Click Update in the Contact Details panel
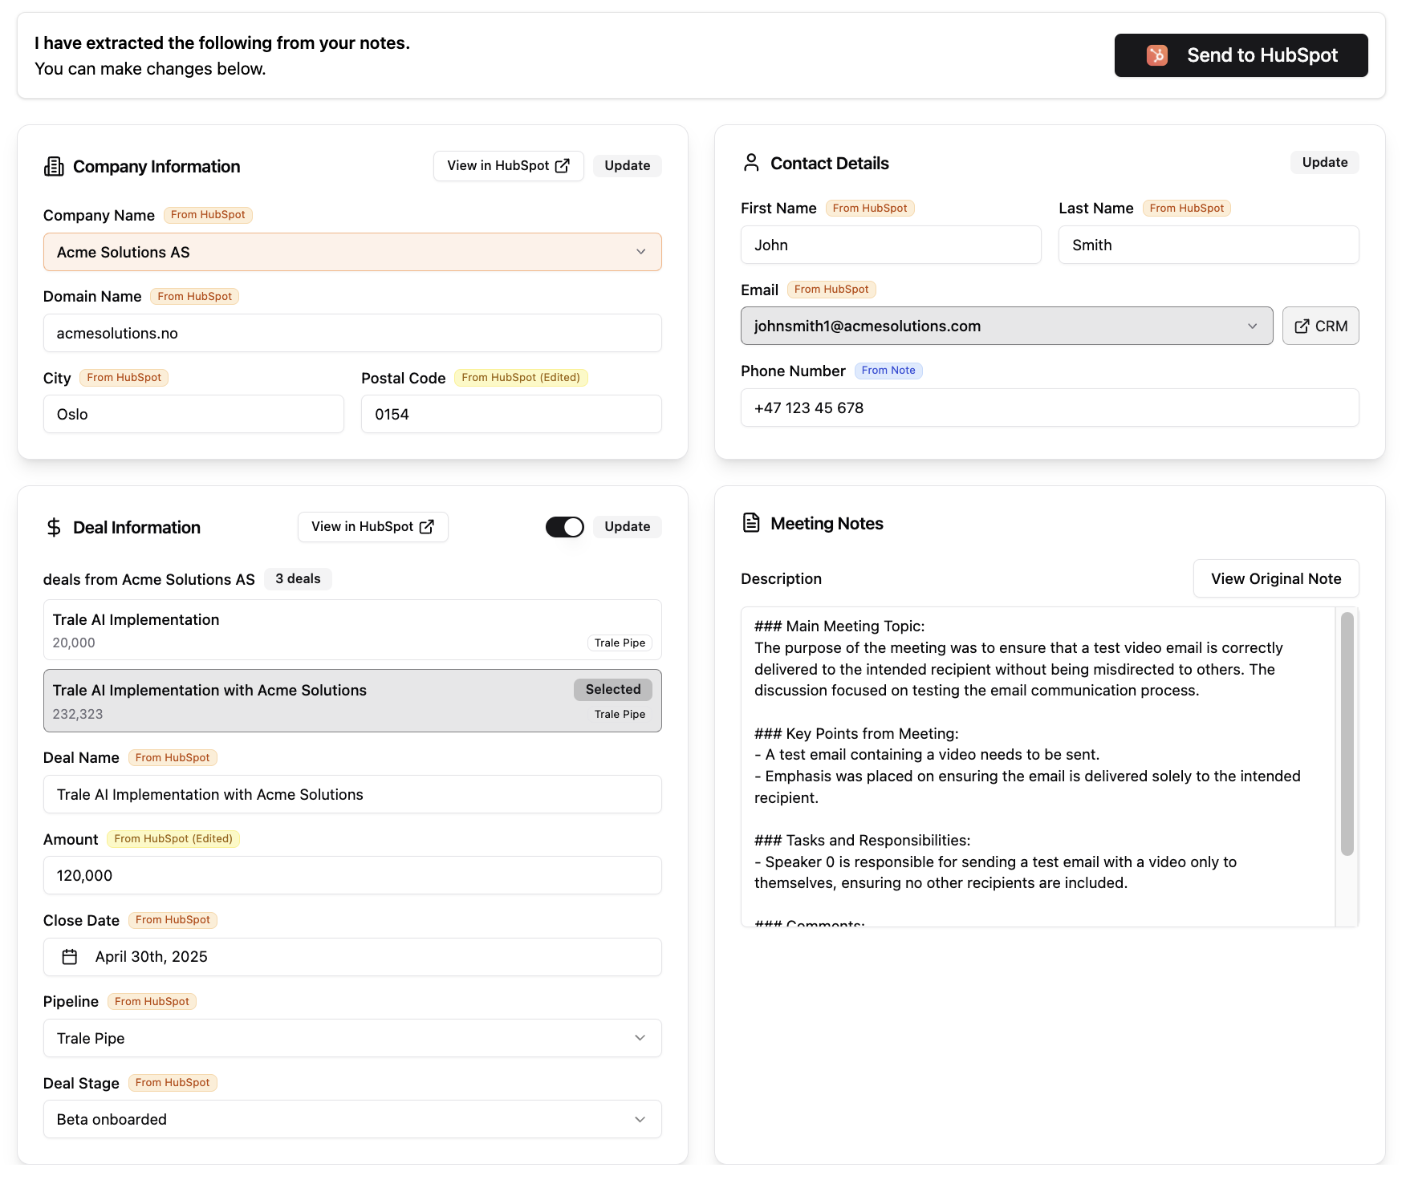This screenshot has height=1184, width=1406. point(1324,162)
